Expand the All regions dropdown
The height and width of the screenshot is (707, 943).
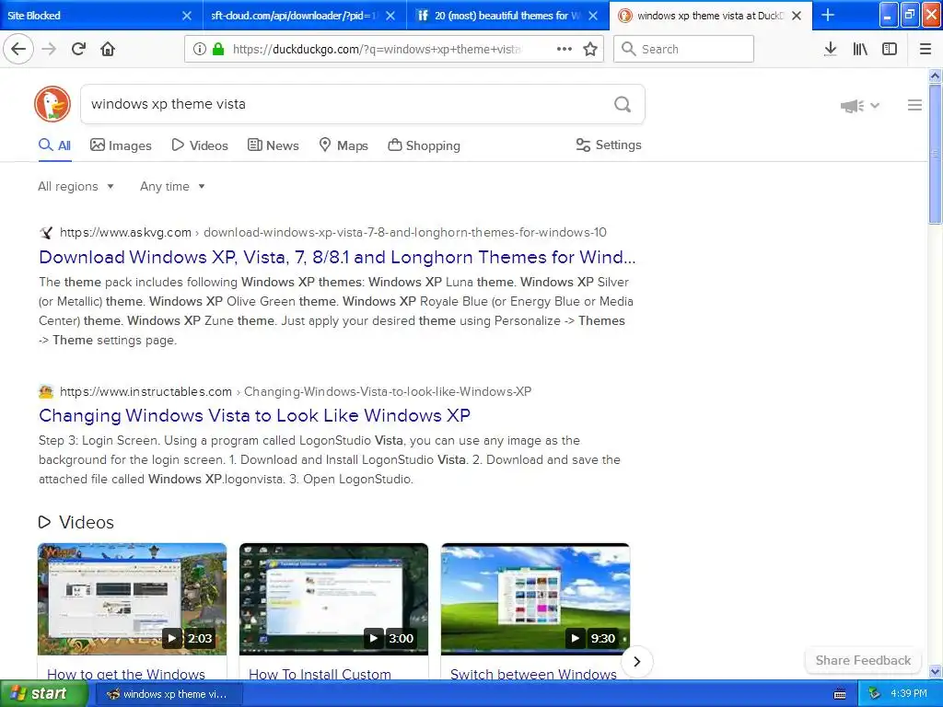click(x=76, y=186)
